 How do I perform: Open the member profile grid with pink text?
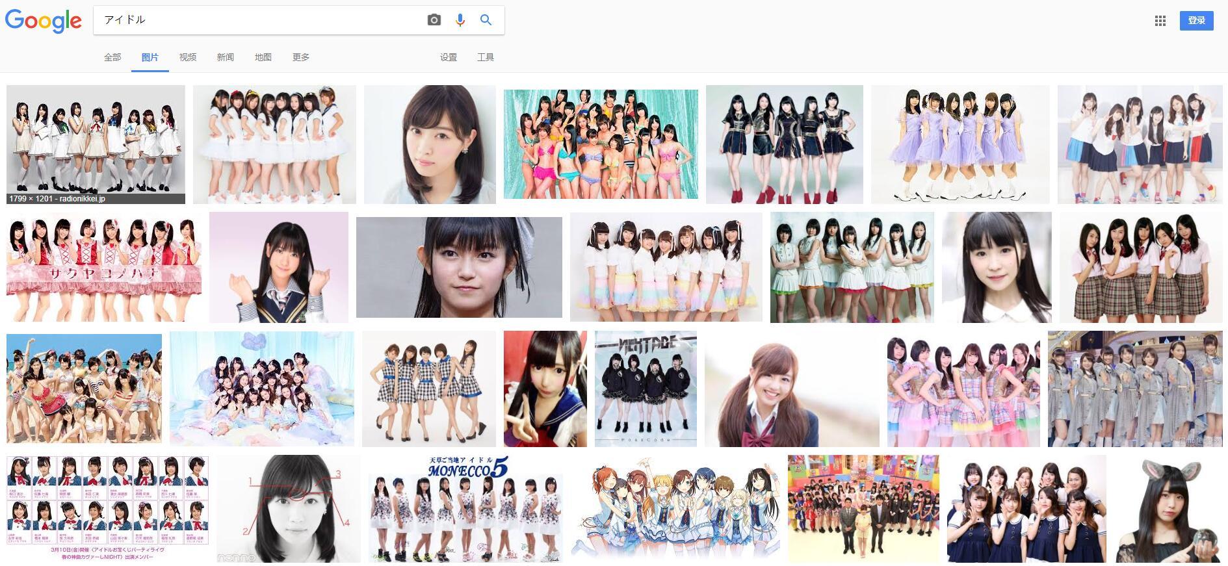(x=107, y=509)
